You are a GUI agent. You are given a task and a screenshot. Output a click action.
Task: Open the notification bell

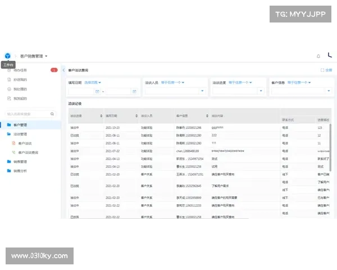[x=318, y=56]
